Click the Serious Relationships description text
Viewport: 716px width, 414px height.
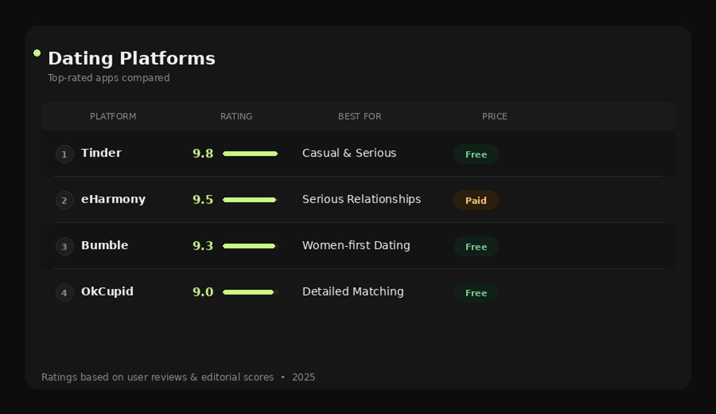click(x=361, y=200)
